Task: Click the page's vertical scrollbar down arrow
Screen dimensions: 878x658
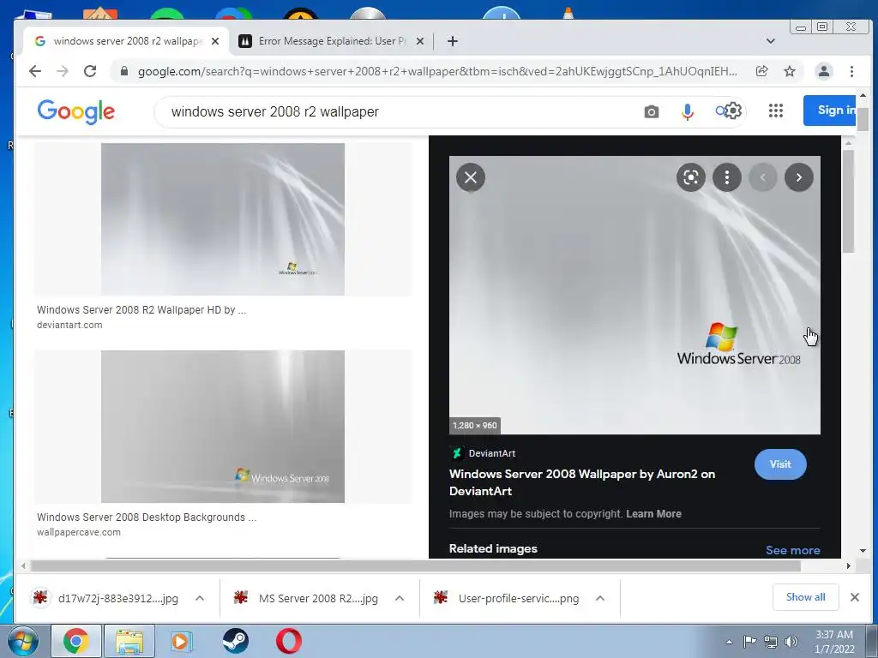Action: pyautogui.click(x=863, y=551)
